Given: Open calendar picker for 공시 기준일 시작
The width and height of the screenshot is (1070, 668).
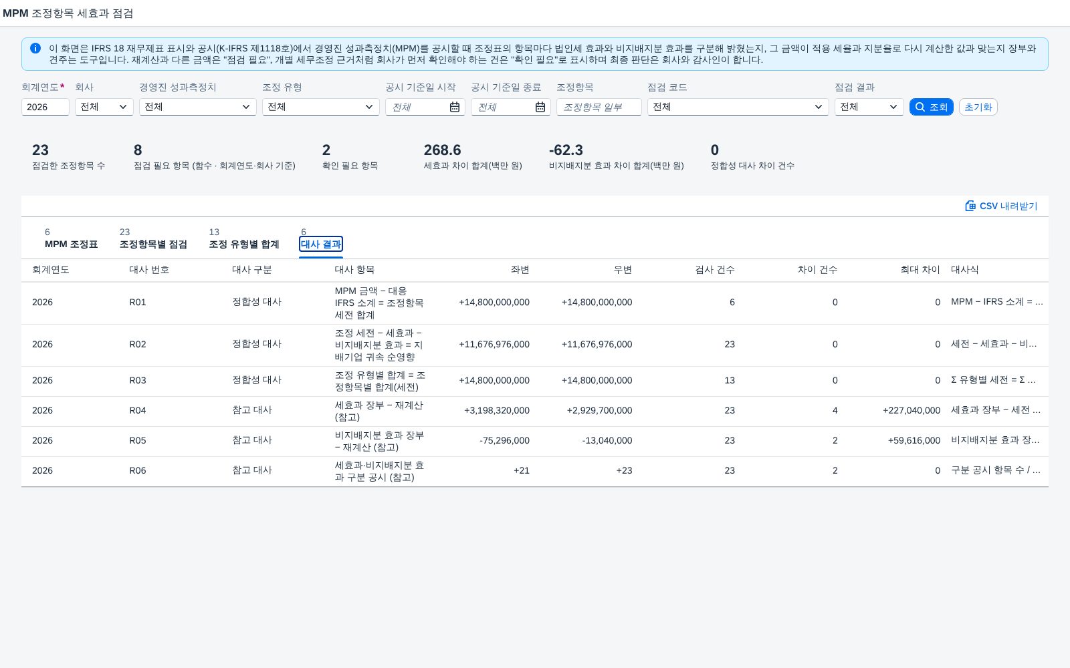Looking at the screenshot, I should tap(455, 107).
